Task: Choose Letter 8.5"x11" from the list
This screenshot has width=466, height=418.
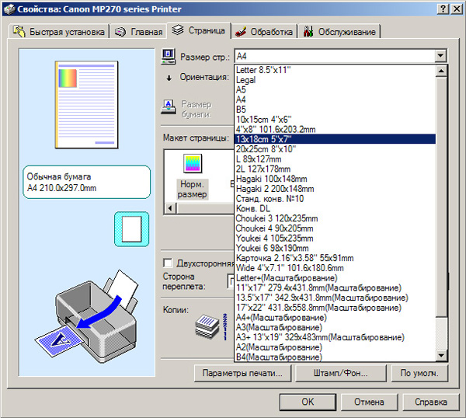Action: click(x=336, y=70)
